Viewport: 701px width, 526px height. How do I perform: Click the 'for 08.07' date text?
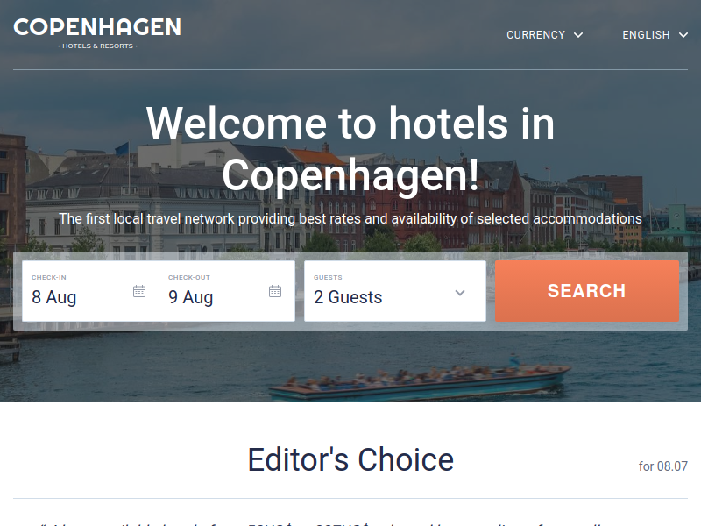pos(663,466)
